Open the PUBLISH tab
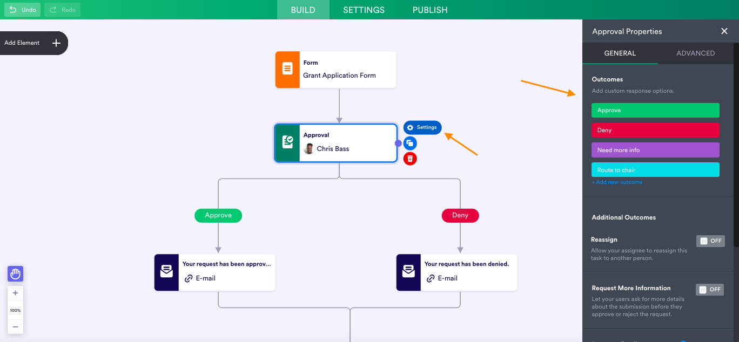This screenshot has width=739, height=342. [430, 10]
